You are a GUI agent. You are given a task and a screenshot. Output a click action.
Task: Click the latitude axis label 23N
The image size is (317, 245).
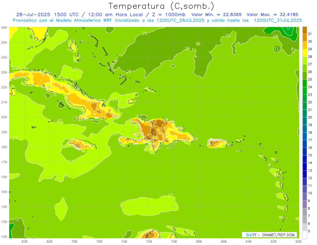4,72
